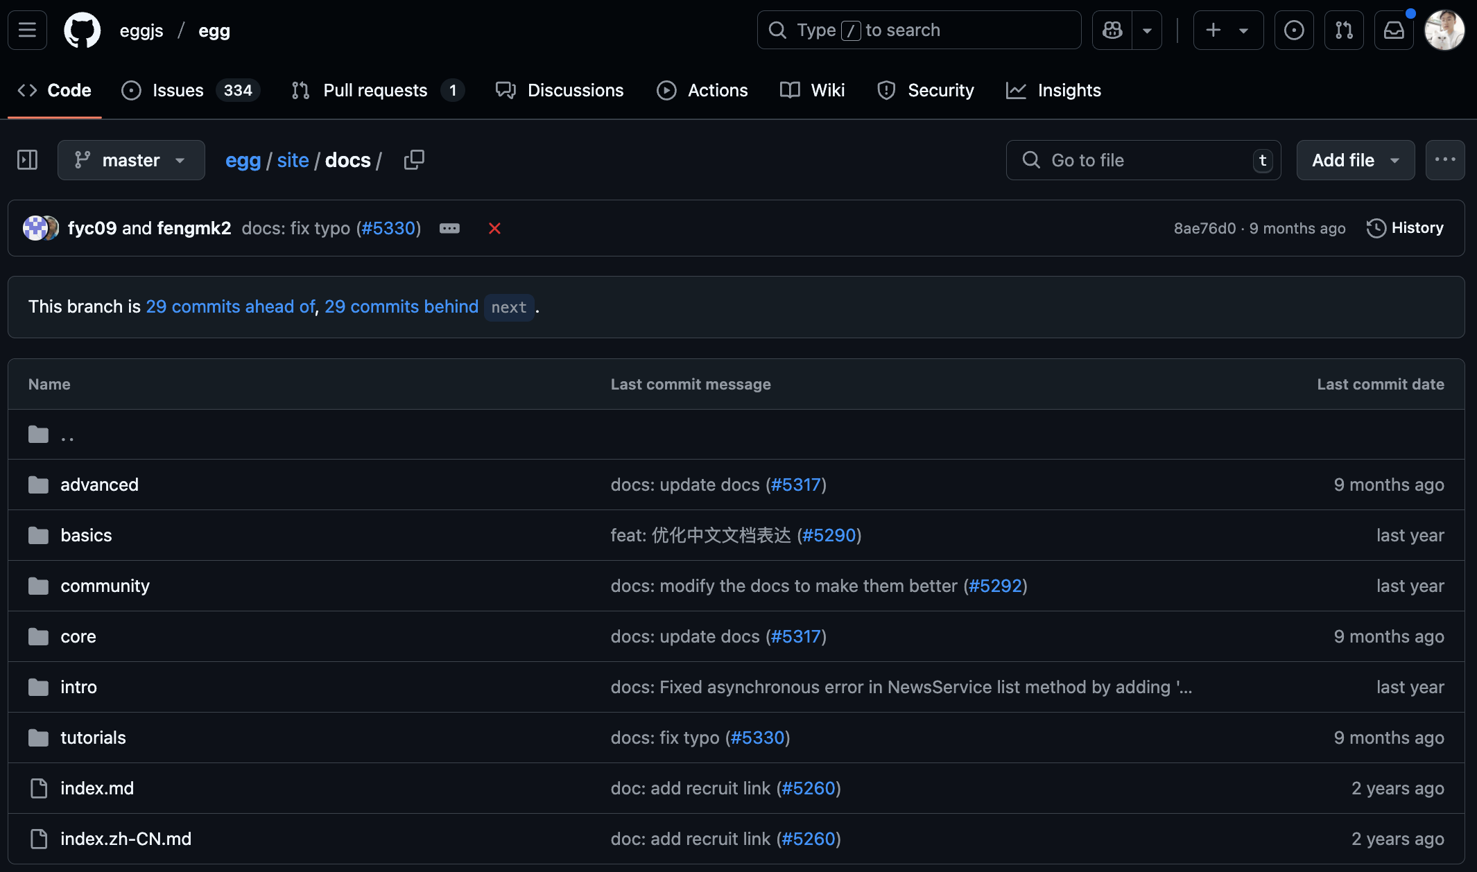This screenshot has height=872, width=1477.
Task: Switch to the Code tab
Action: point(55,90)
